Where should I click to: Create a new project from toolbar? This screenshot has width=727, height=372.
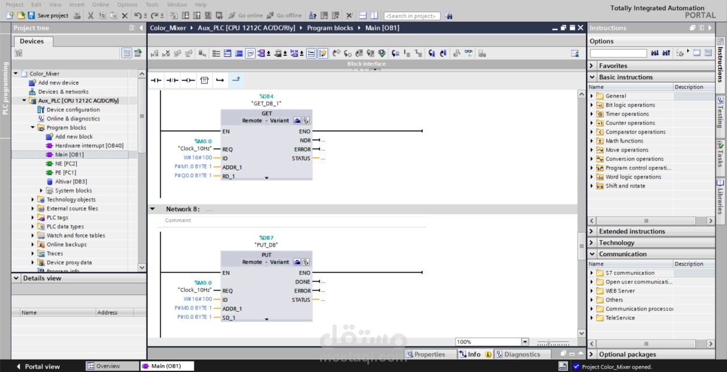[10, 15]
